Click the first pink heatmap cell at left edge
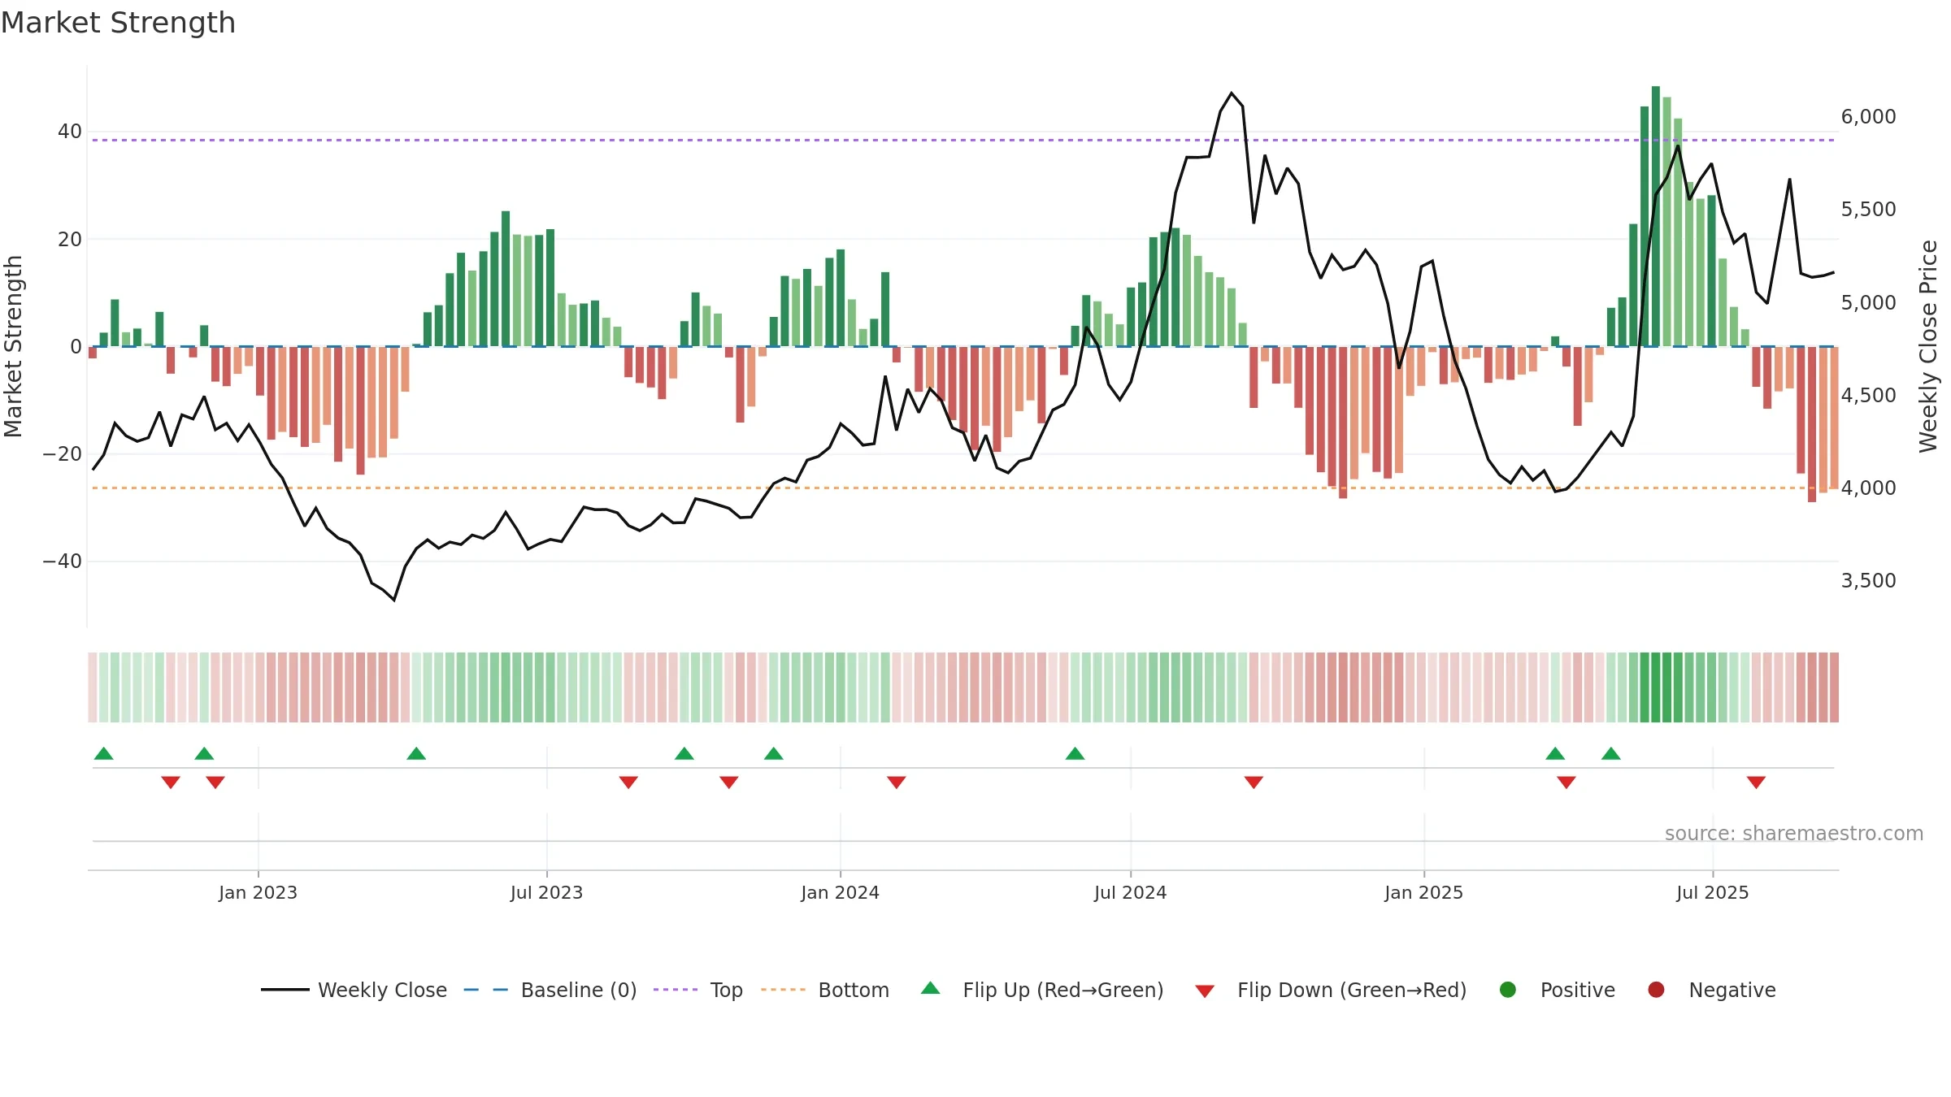Viewport: 1951px width, 1097px height. [93, 687]
